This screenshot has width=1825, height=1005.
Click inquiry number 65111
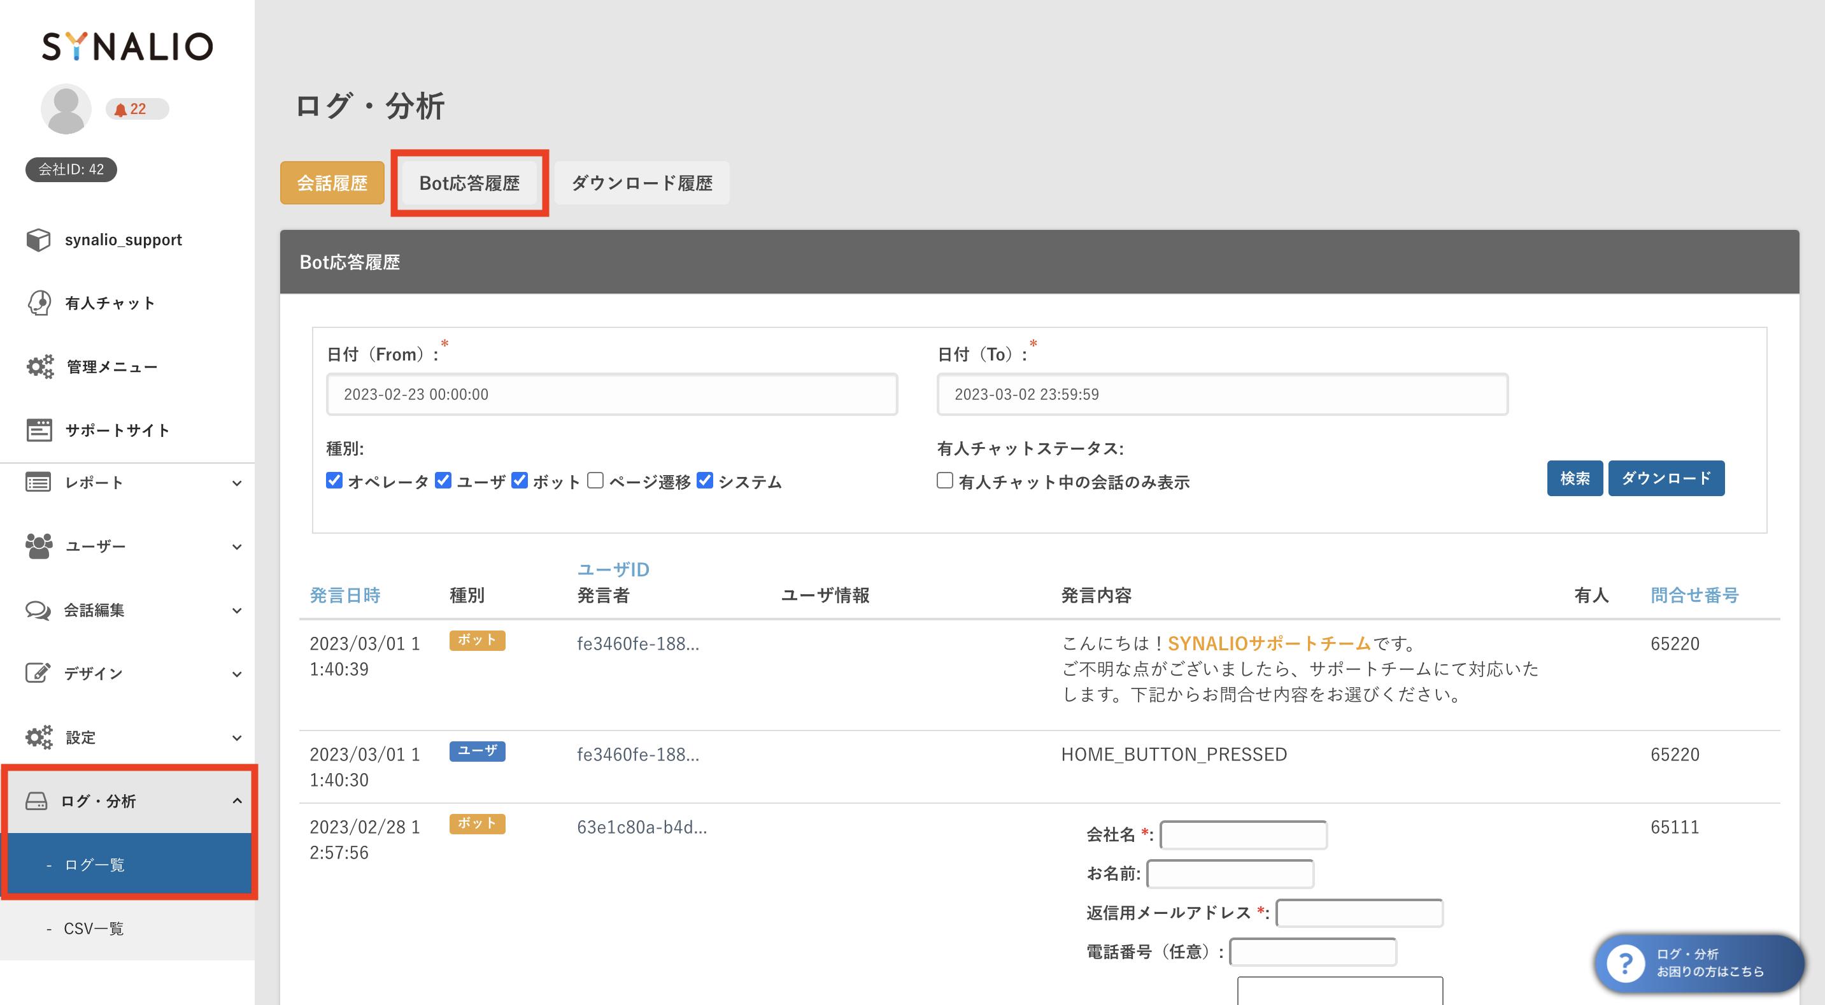pyautogui.click(x=1675, y=827)
